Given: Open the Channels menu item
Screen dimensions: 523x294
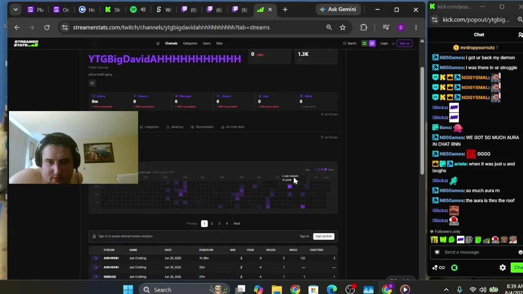Looking at the screenshot, I should 171,43.
